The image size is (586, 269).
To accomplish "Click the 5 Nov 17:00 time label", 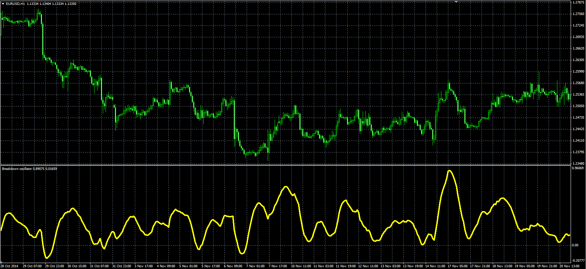I will [x=211, y=266].
